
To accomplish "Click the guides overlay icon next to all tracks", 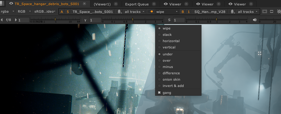I will tap(264, 11).
